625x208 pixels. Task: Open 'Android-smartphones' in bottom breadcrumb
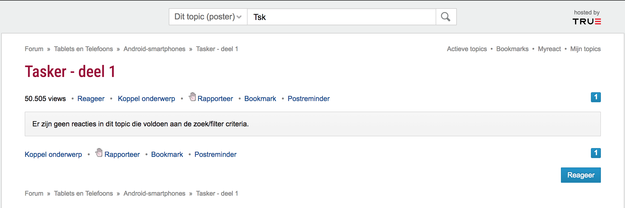(154, 194)
